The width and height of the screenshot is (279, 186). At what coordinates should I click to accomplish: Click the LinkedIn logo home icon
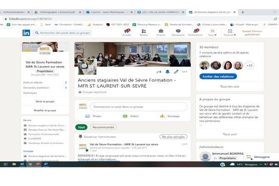click(x=26, y=33)
